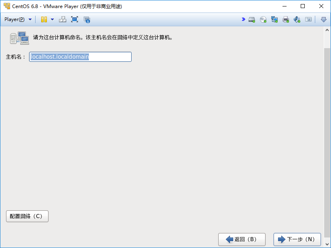The height and width of the screenshot is (248, 331).
Task: Click the blue download arrow on the toolbar
Action: [x=323, y=19]
